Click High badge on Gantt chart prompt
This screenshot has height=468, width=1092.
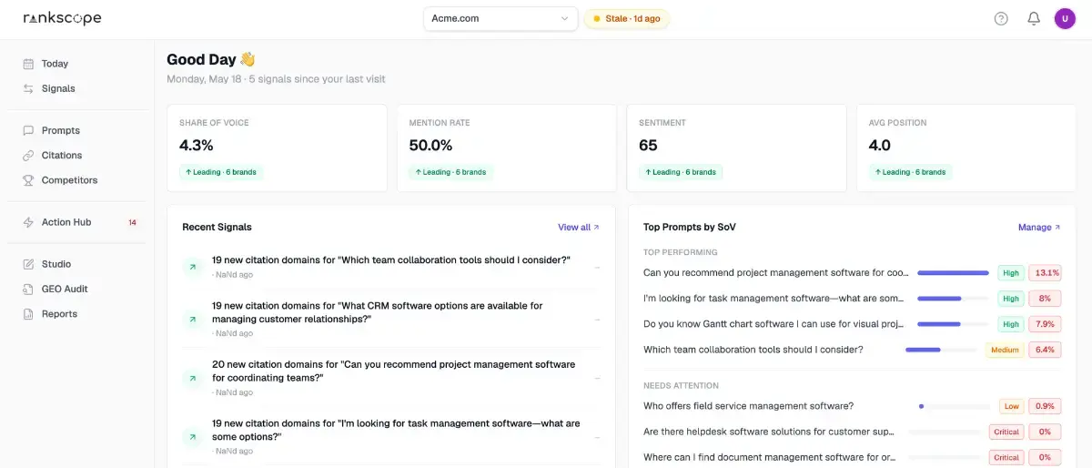[1010, 323]
